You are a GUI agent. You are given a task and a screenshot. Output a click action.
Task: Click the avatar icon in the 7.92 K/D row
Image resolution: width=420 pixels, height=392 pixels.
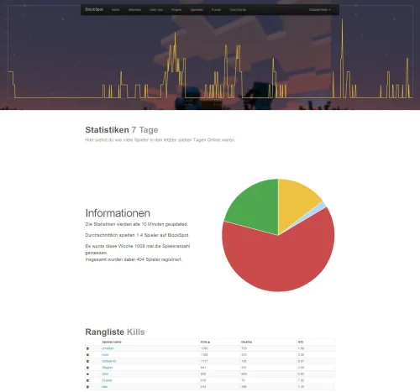(x=87, y=380)
